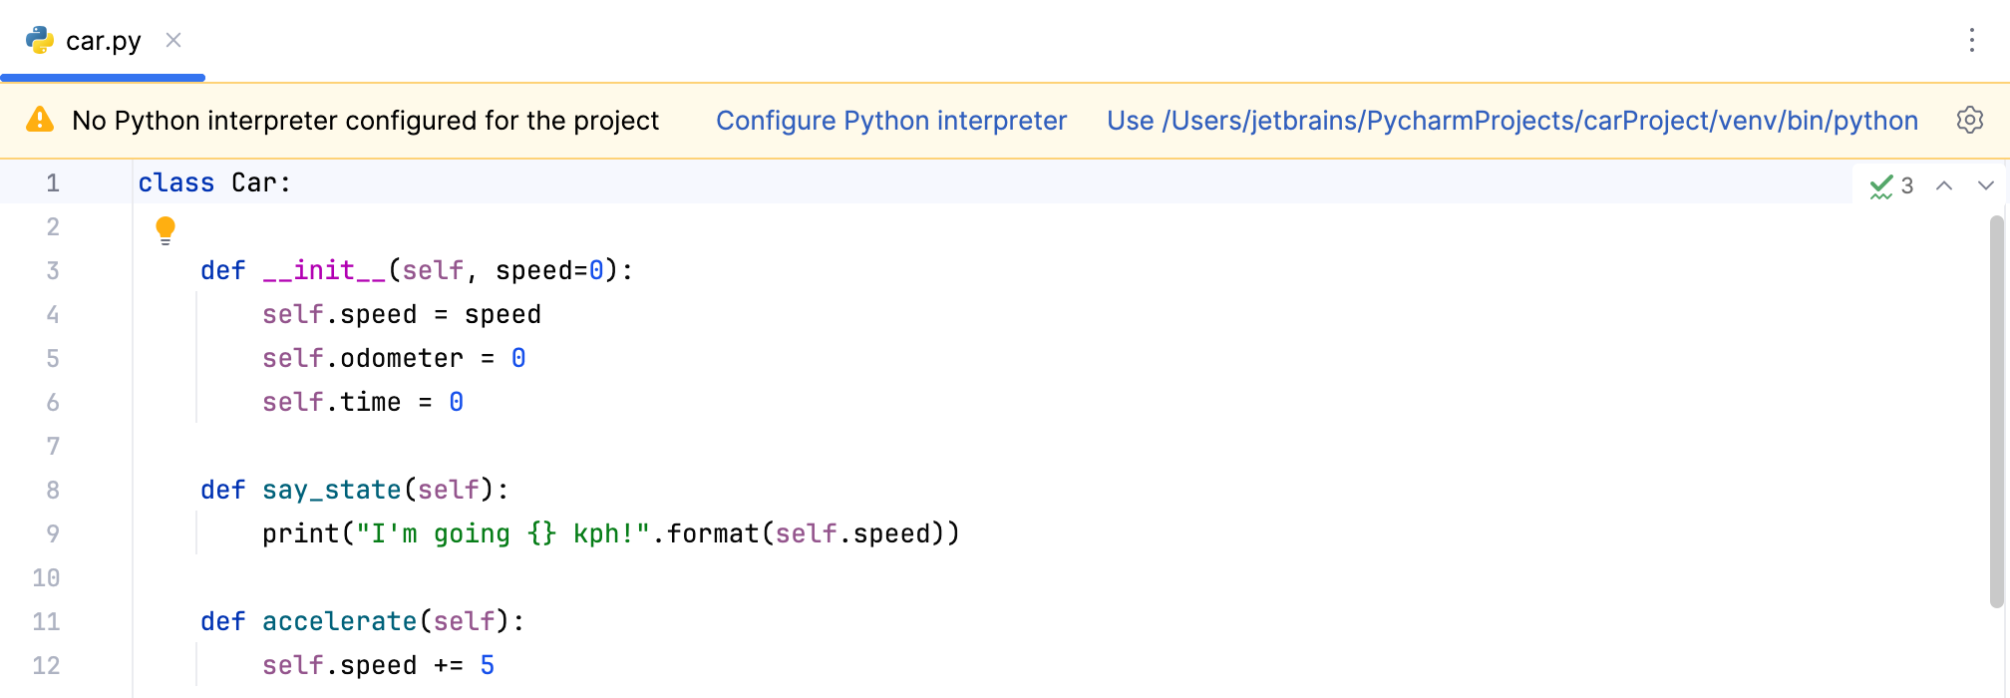
Task: Place cursor on class Car declaration
Action: point(254,183)
